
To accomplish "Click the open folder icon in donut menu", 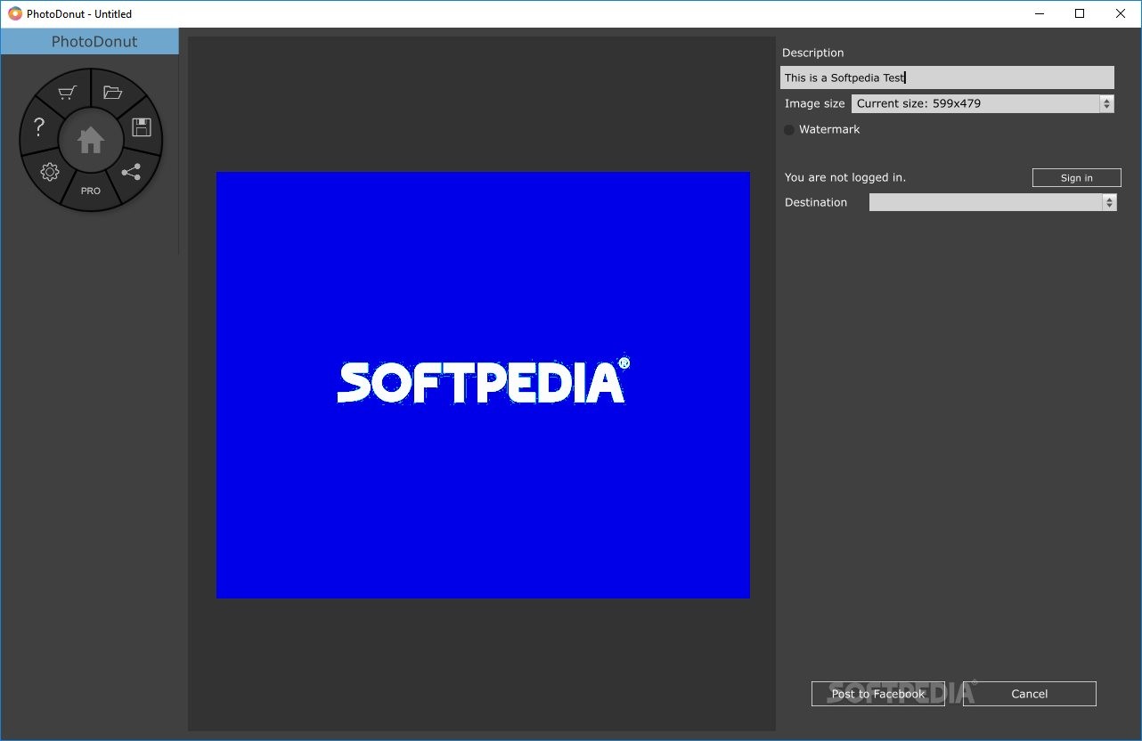I will coord(112,93).
